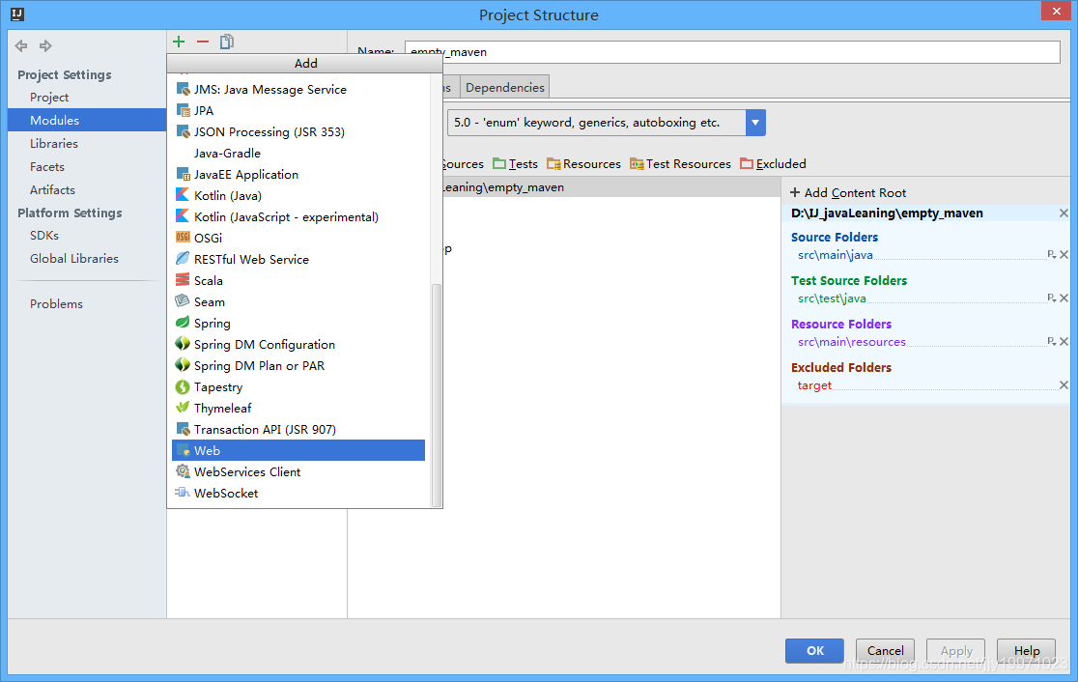1078x682 pixels.
Task: Unmark the target excluded folder
Action: pyautogui.click(x=1064, y=385)
